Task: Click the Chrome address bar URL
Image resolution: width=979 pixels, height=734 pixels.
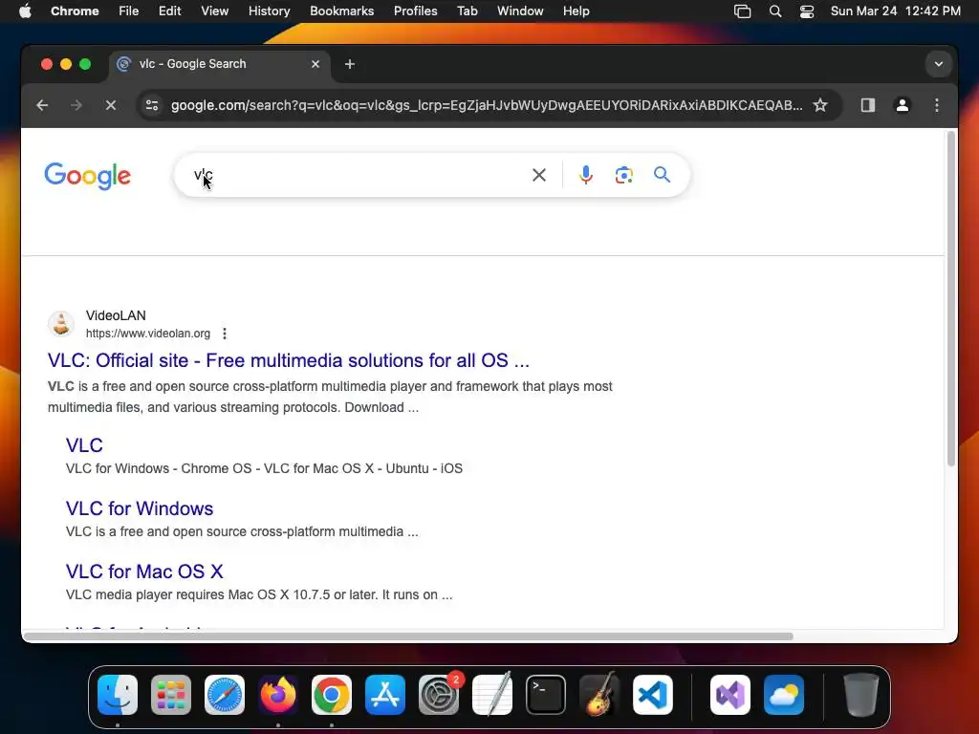Action: point(487,105)
